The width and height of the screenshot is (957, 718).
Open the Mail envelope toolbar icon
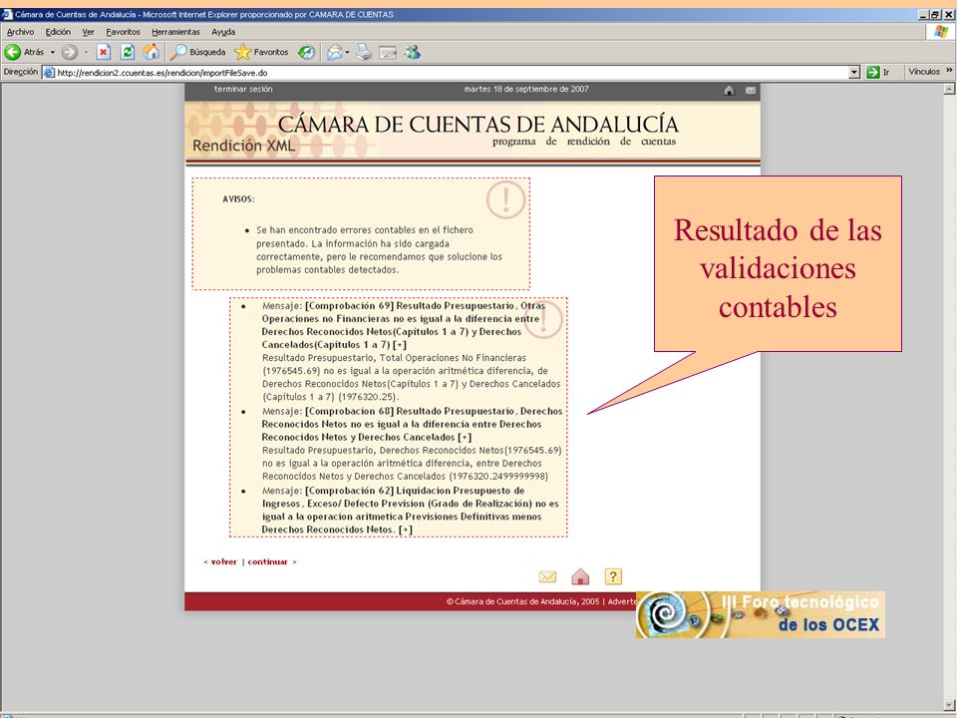click(335, 53)
